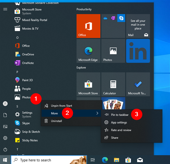Open the user account icon in Start sidebar
The image size is (170, 164).
[x=5, y=104]
